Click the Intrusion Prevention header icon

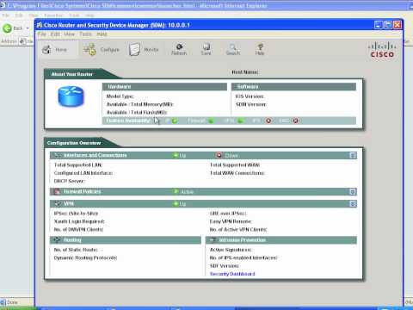pos(213,239)
